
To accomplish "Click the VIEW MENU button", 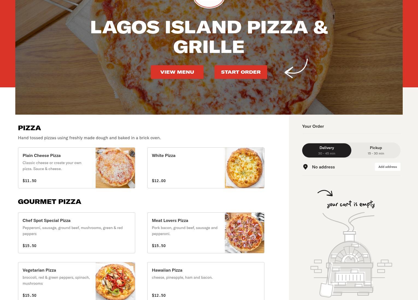I will pos(177,72).
